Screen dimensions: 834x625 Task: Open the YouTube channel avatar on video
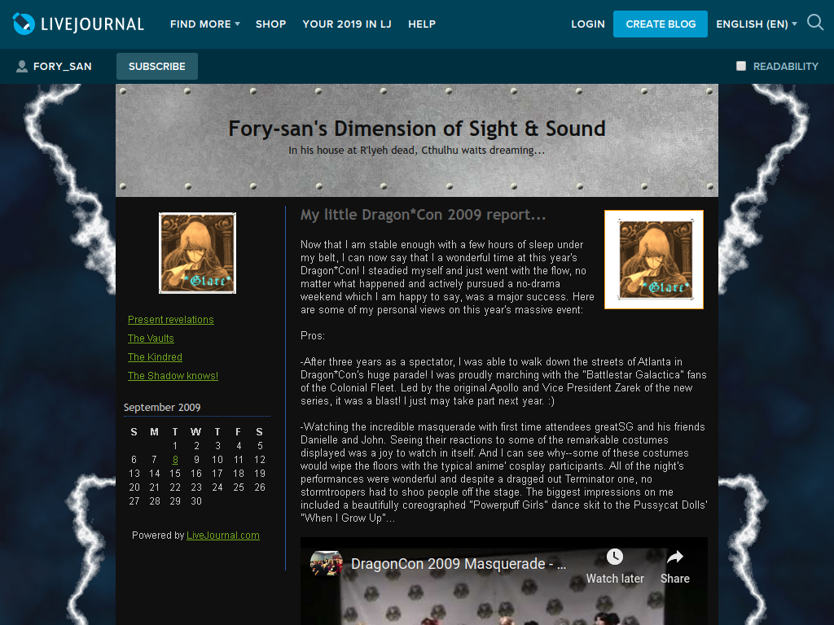point(326,563)
